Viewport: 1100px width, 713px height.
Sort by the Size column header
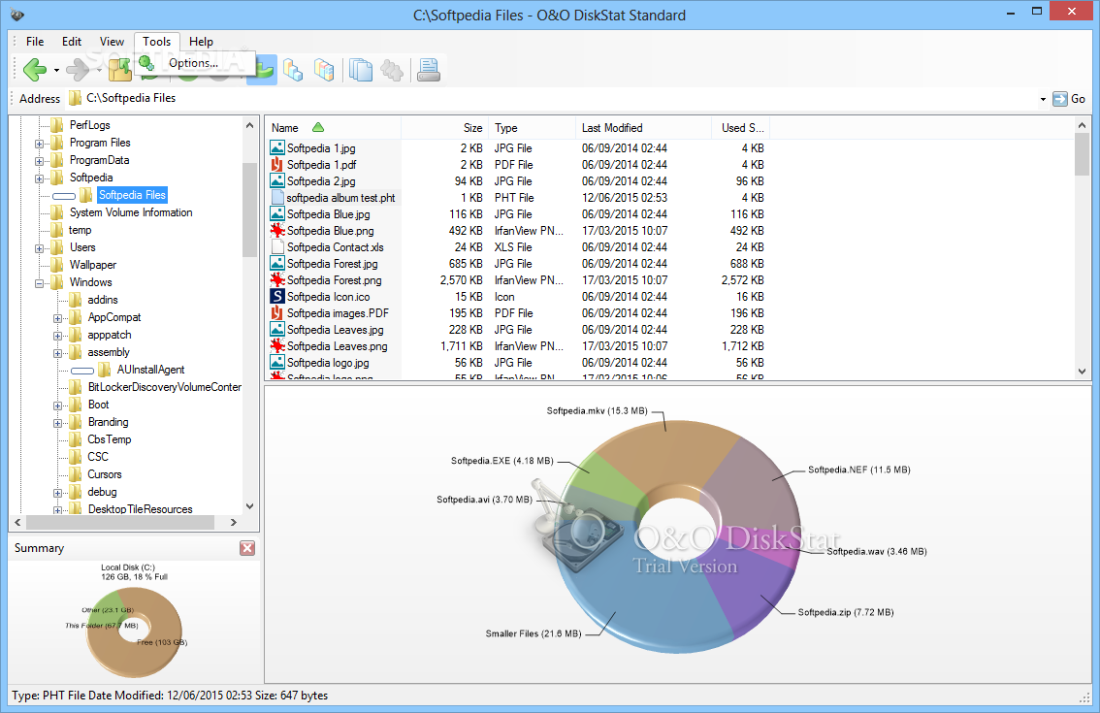click(x=445, y=128)
